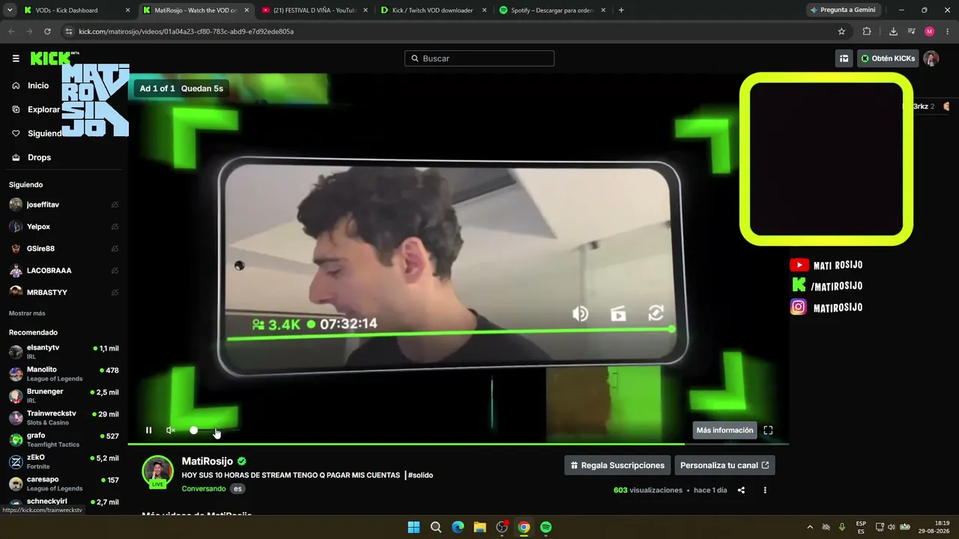
Task: Enter fullscreen on the video player
Action: point(768,430)
